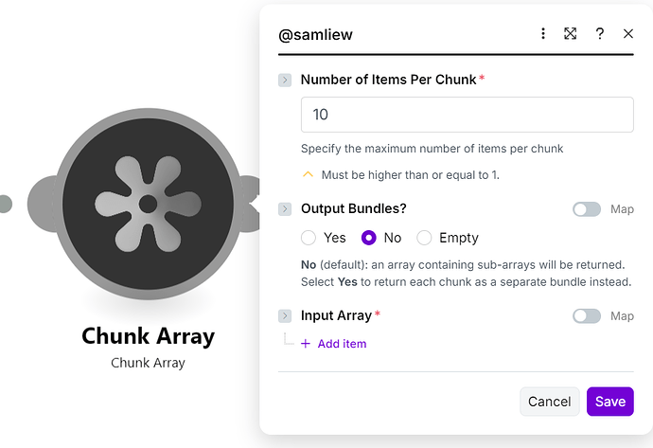Screen dimensions: 653x448
Task: Click the plus icon beside Add item
Action: [x=306, y=344]
